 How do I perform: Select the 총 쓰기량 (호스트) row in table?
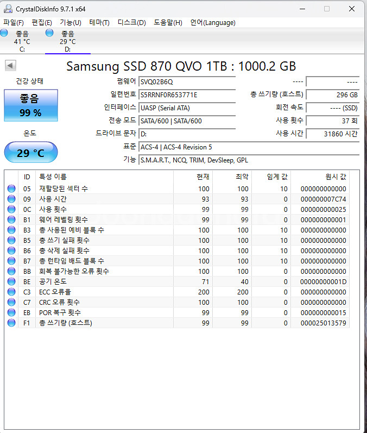tap(177, 323)
